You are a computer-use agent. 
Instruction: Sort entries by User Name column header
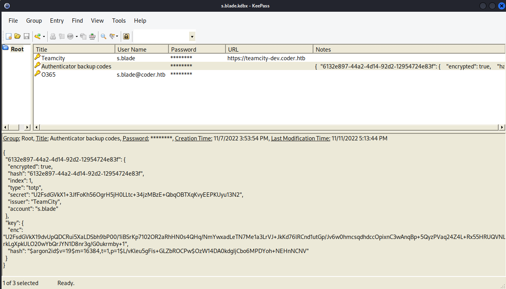click(x=132, y=50)
